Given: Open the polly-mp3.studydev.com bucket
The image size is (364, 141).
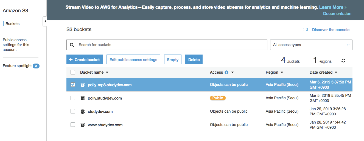Looking at the screenshot, I should click(x=110, y=85).
